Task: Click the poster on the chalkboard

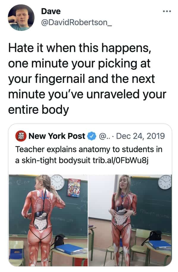Action: 74,188
